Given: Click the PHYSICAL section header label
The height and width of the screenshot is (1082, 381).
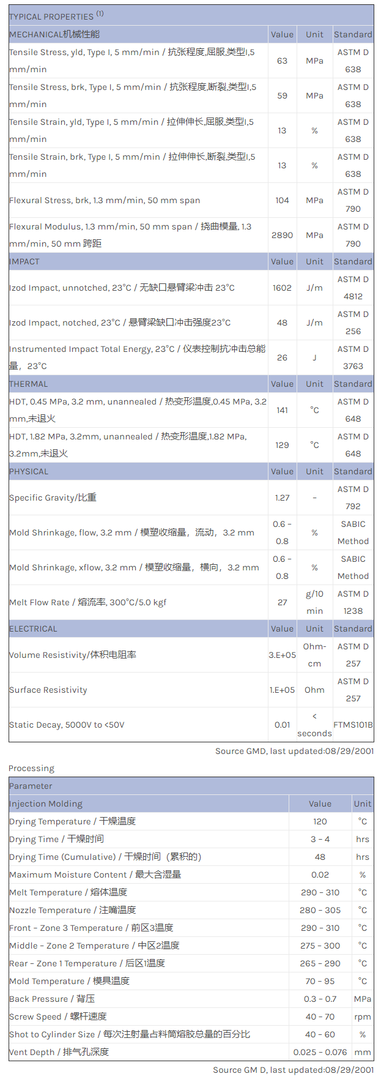Looking at the screenshot, I should pos(29,471).
